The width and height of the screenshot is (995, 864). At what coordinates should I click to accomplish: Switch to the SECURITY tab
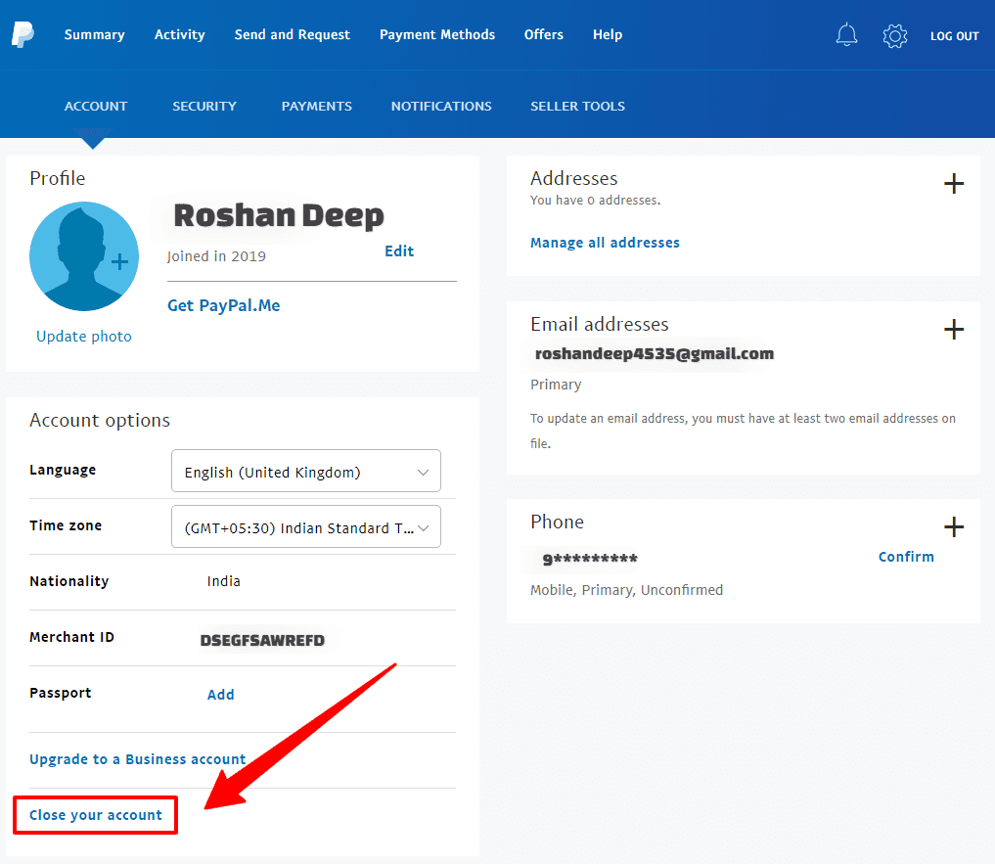(204, 106)
